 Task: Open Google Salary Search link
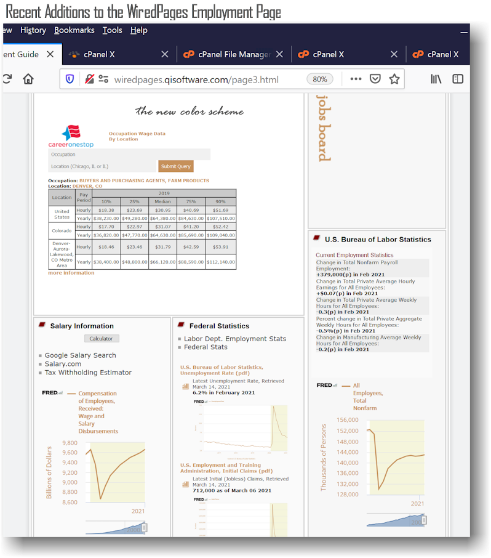[x=81, y=355]
